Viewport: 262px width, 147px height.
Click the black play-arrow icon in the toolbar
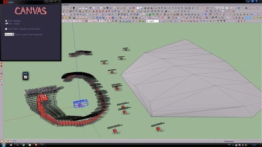(x=106, y=18)
